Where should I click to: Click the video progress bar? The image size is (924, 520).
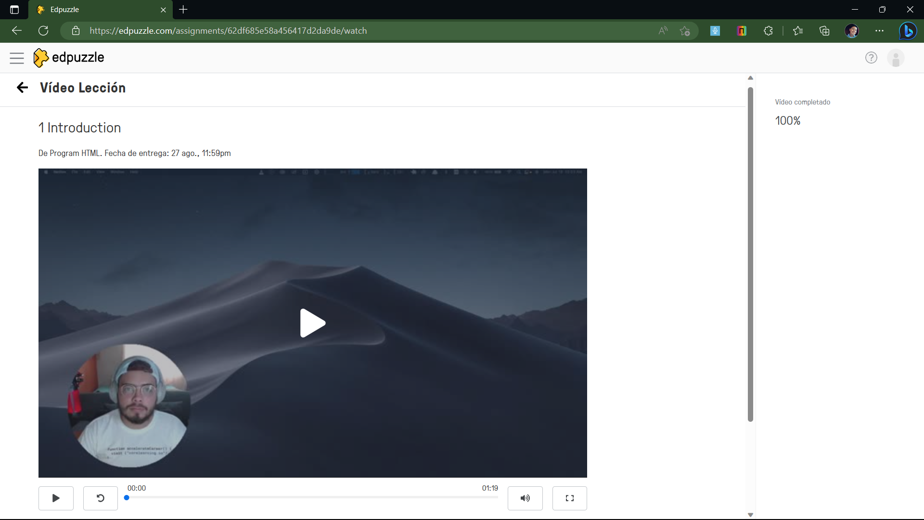(x=312, y=498)
